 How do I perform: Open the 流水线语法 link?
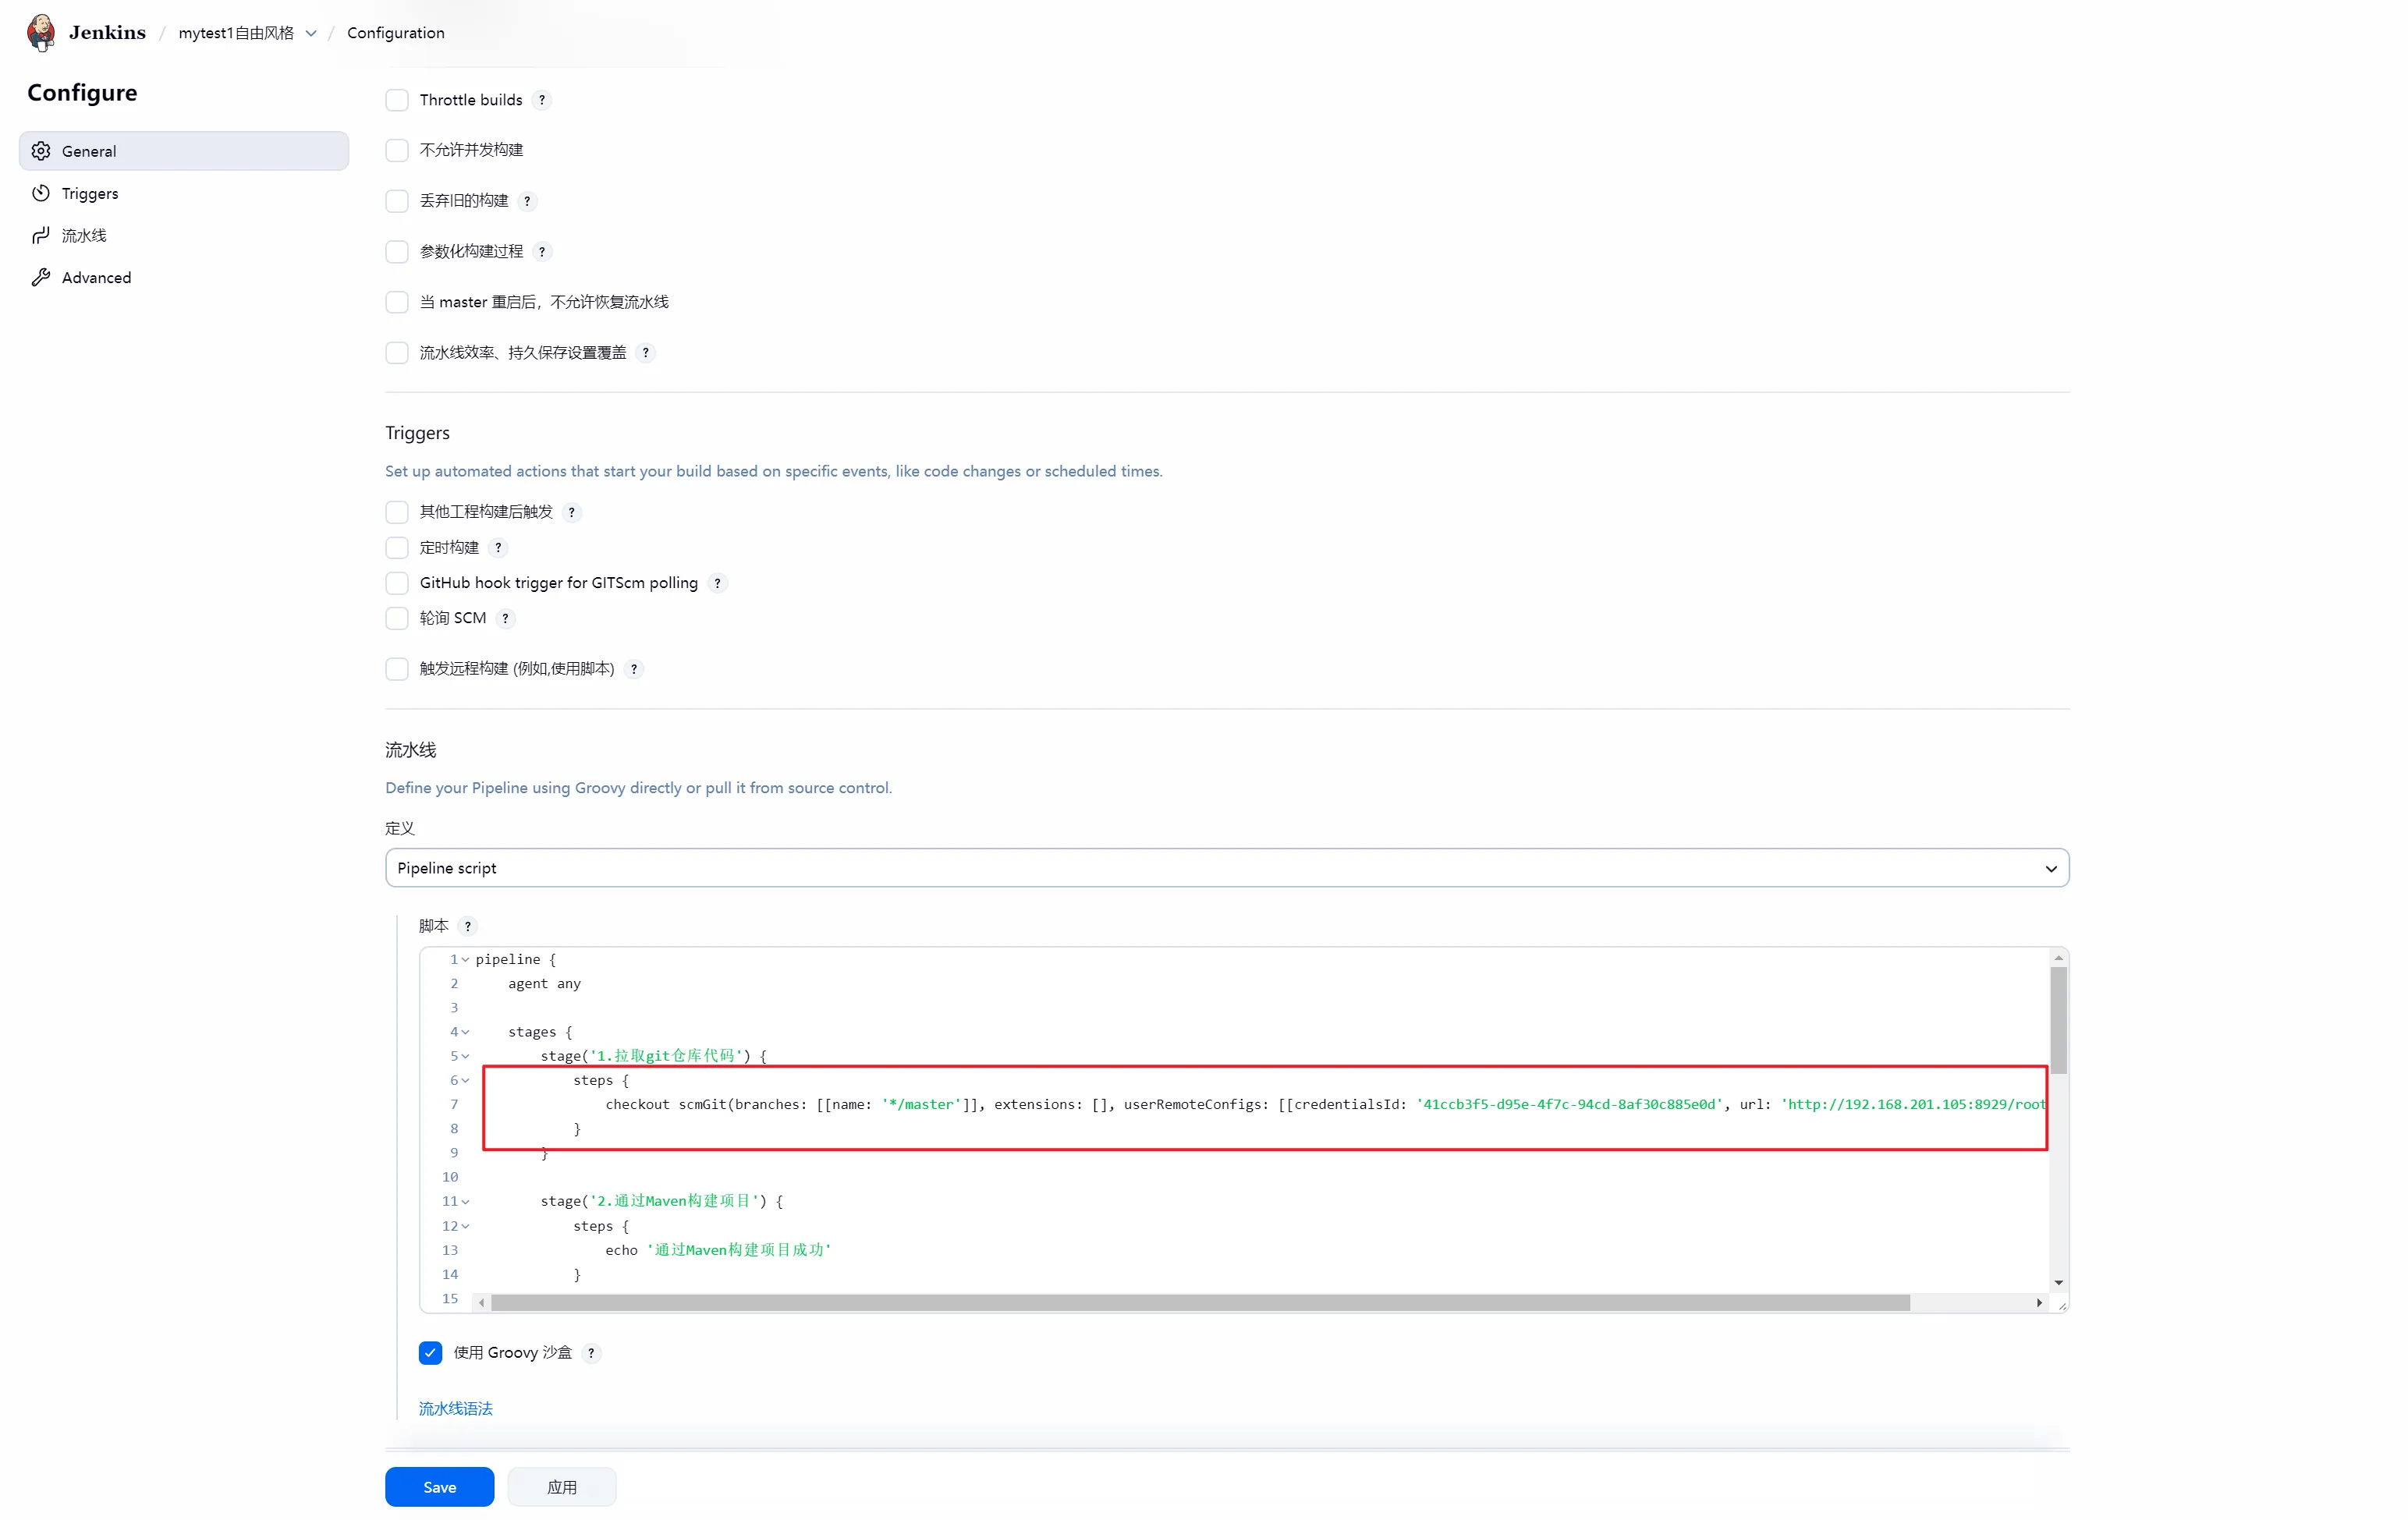455,1408
